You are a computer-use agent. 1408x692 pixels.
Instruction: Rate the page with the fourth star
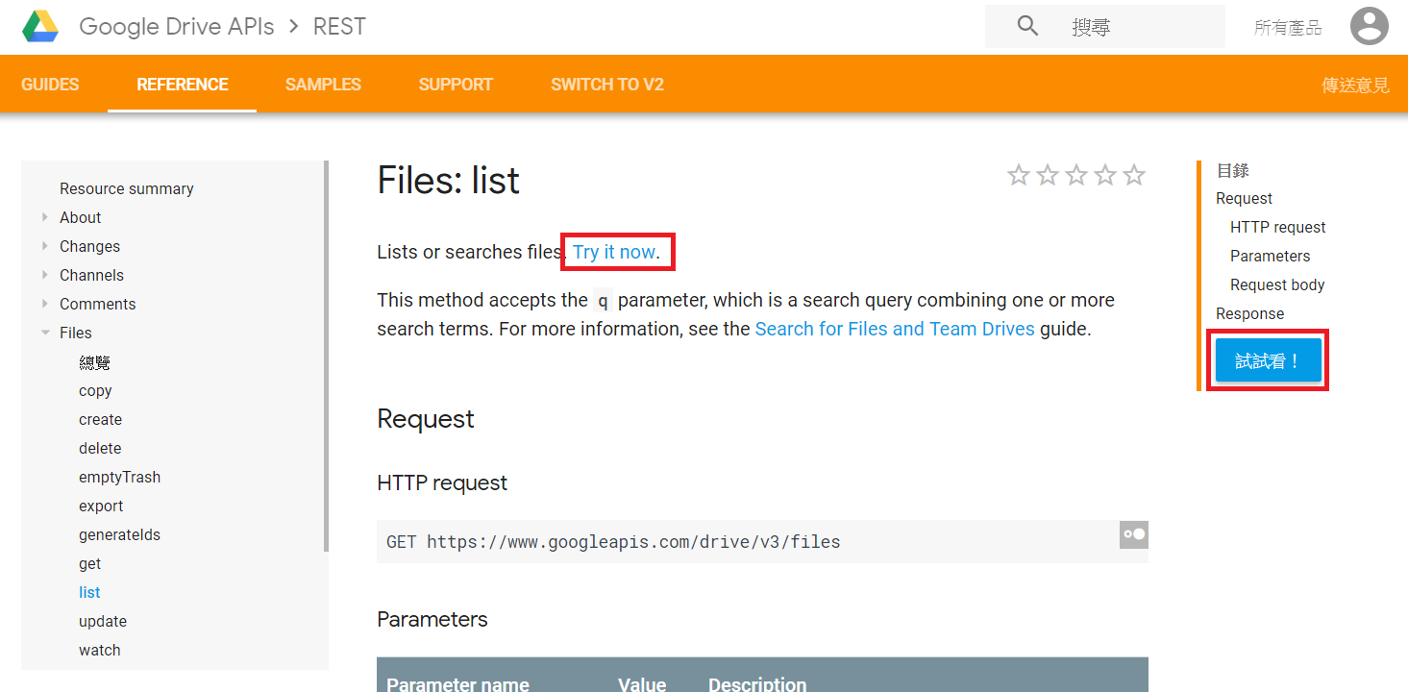pos(1105,175)
